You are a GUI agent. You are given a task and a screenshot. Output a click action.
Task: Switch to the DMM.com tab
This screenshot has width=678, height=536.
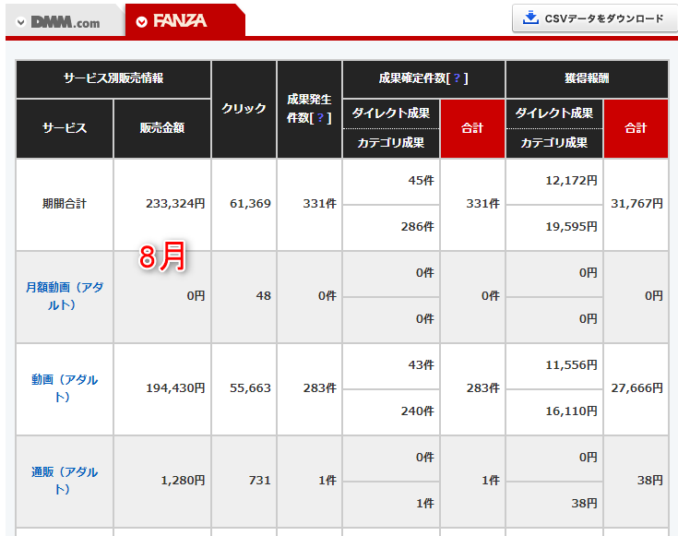63,22
